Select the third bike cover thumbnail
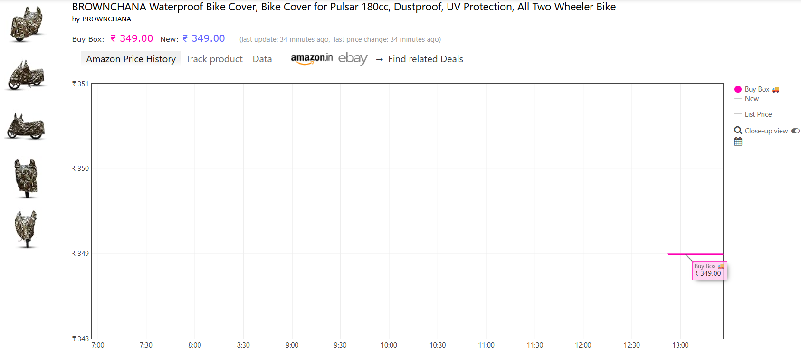Image resolution: width=801 pixels, height=348 pixels. (x=26, y=126)
